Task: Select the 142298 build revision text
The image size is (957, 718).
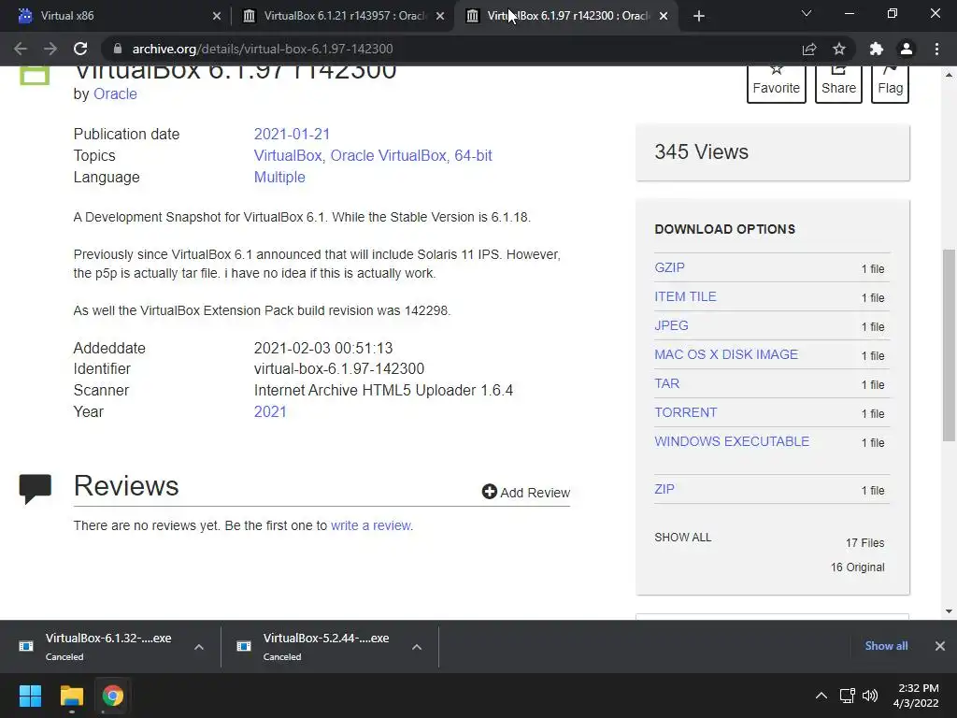Action: point(426,310)
